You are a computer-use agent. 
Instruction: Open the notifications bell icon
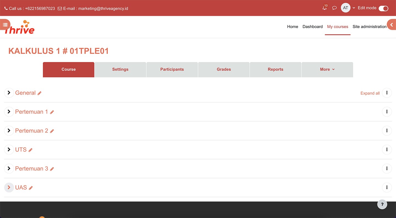[x=325, y=8]
